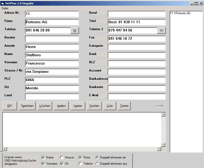Uncheck the Firma checkbox
Viewport: 204px width, 168px height.
pos(80,157)
